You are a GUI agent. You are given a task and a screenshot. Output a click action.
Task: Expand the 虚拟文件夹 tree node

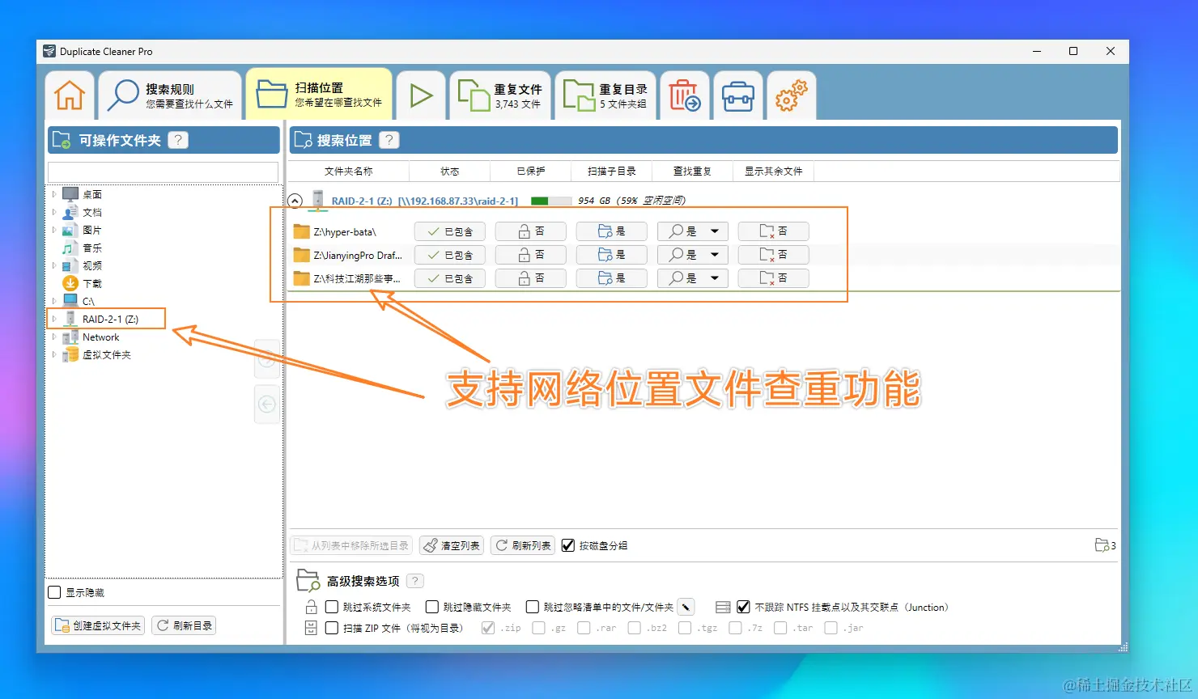click(54, 354)
